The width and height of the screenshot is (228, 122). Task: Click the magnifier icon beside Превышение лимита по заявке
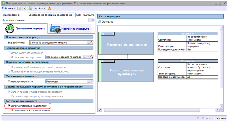(92, 57)
